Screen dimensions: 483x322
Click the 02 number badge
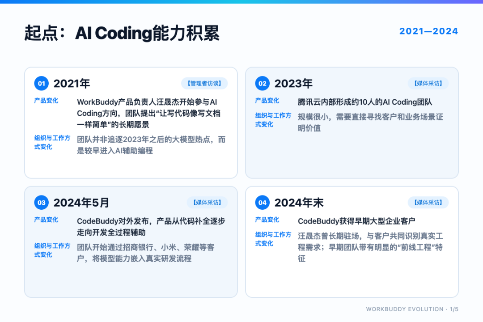click(262, 83)
